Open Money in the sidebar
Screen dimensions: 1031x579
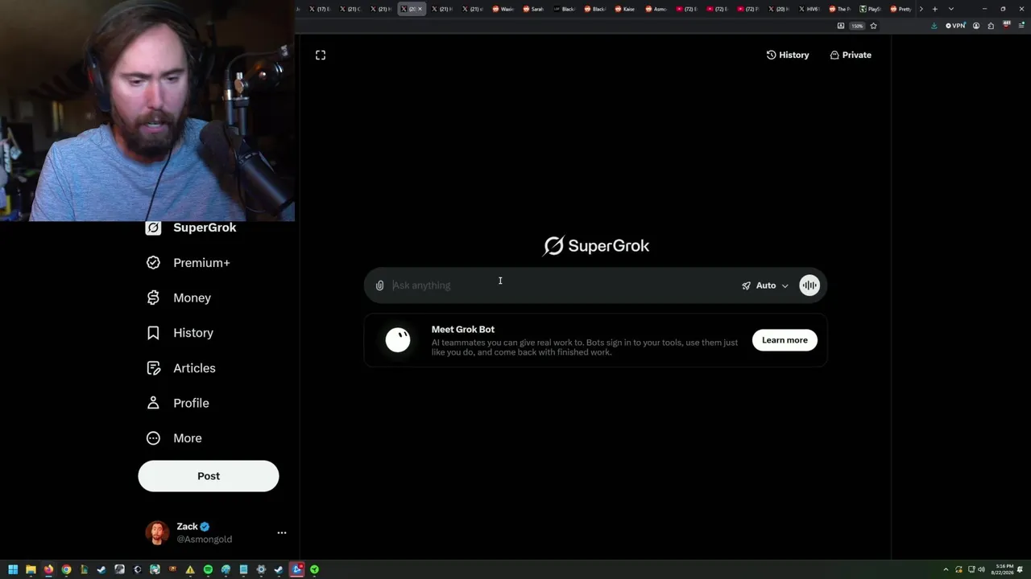coord(178,298)
